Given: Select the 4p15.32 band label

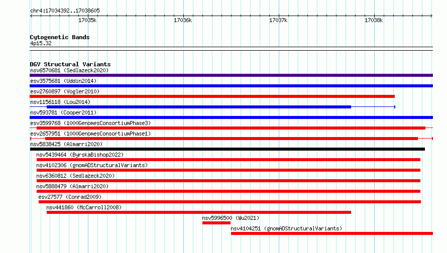Looking at the screenshot, I should (41, 43).
